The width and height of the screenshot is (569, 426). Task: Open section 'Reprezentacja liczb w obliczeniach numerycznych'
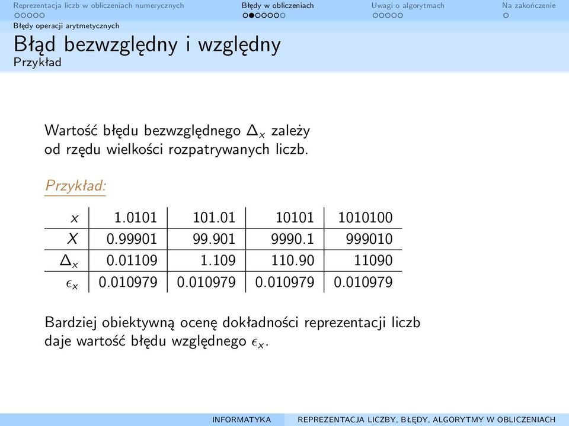pos(99,5)
